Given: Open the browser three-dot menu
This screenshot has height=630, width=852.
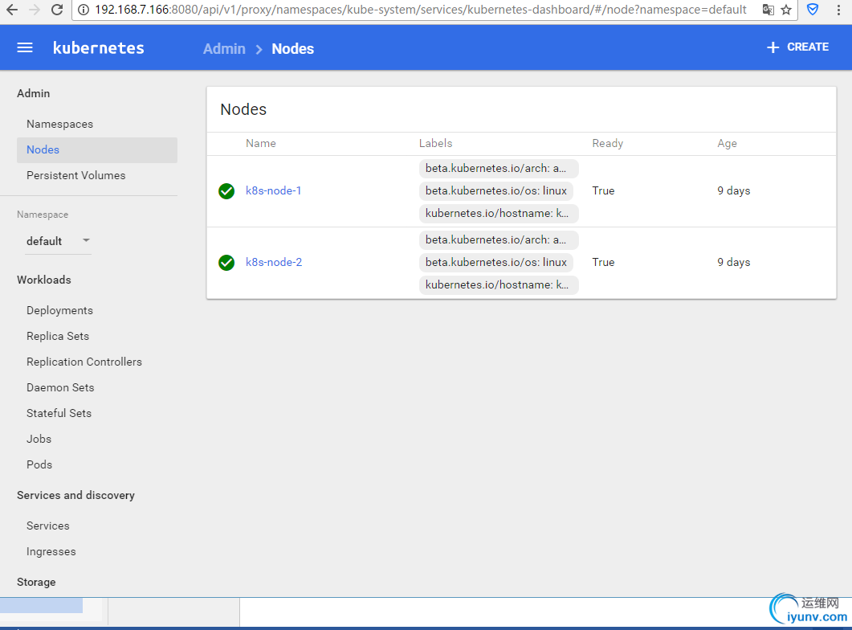Looking at the screenshot, I should [838, 9].
